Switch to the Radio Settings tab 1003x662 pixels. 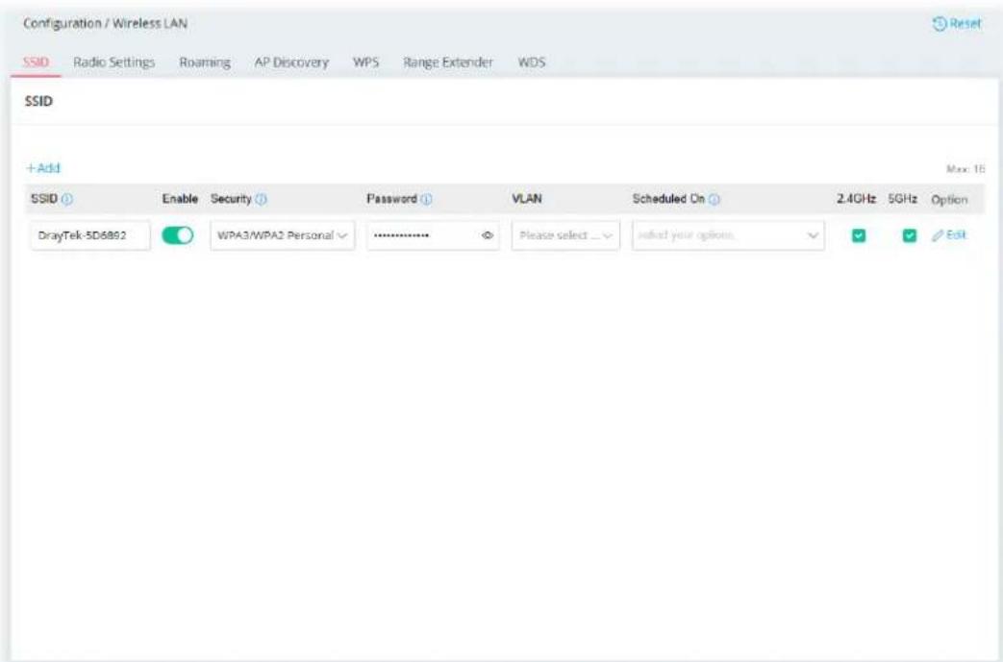click(113, 62)
